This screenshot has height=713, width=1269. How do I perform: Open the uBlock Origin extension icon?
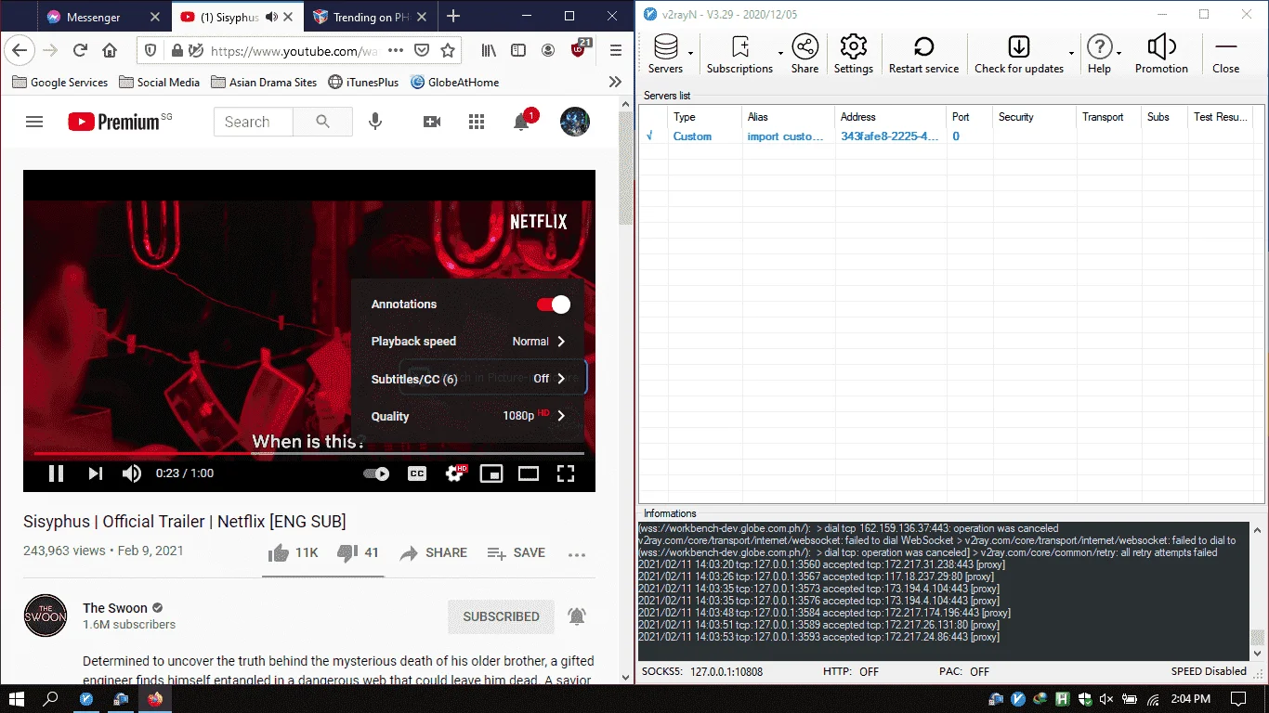[580, 50]
